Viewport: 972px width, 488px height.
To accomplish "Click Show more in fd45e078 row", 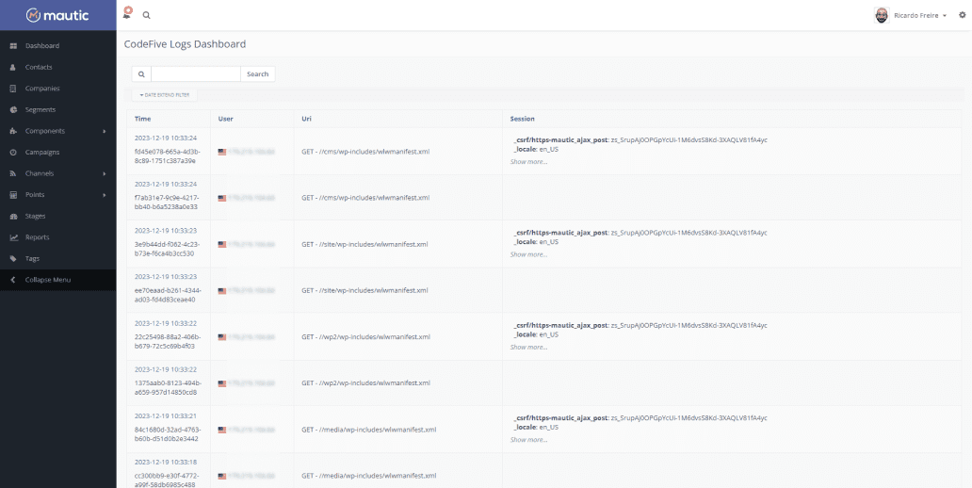I will pyautogui.click(x=528, y=162).
